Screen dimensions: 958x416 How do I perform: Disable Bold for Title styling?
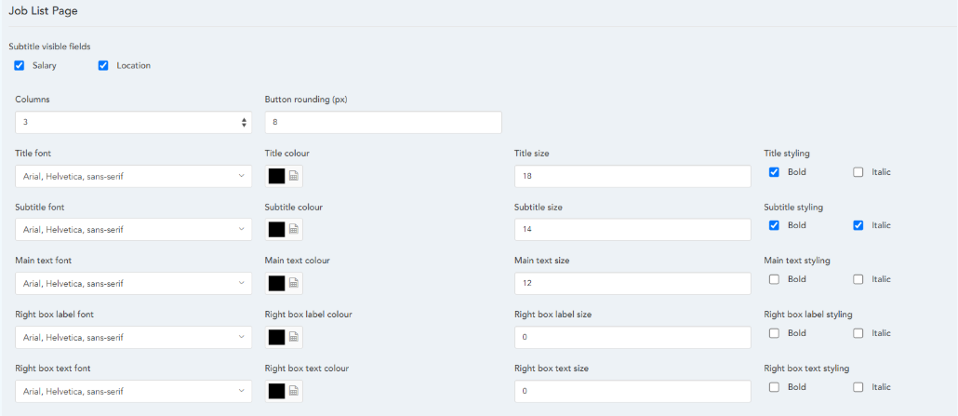pos(774,172)
